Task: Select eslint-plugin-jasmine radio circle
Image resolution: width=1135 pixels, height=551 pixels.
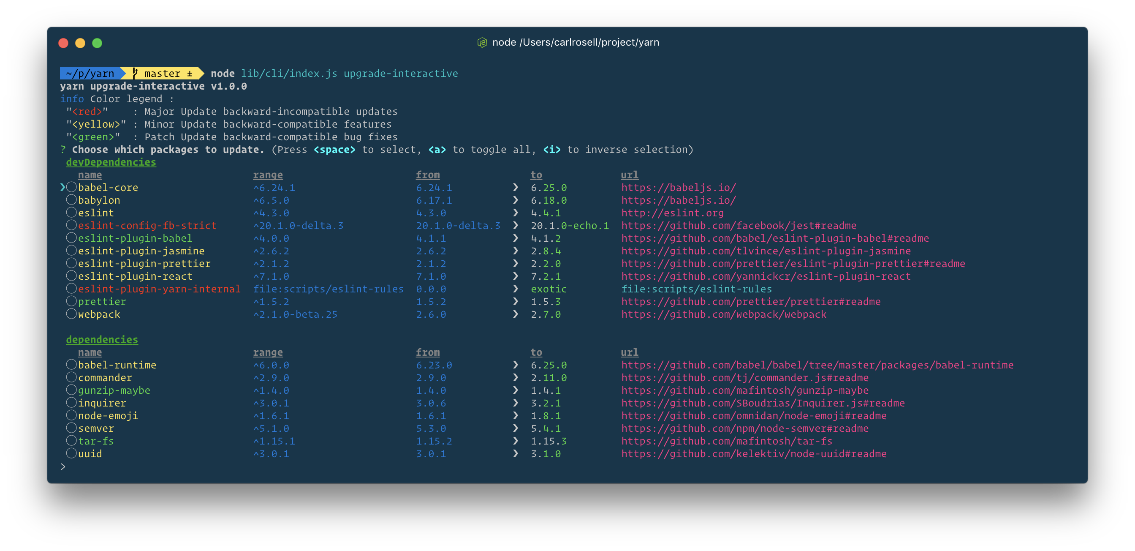Action: point(71,251)
